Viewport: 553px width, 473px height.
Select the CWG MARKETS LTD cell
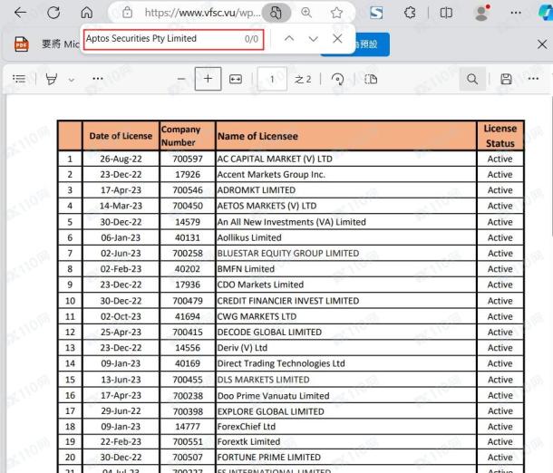tap(346, 316)
